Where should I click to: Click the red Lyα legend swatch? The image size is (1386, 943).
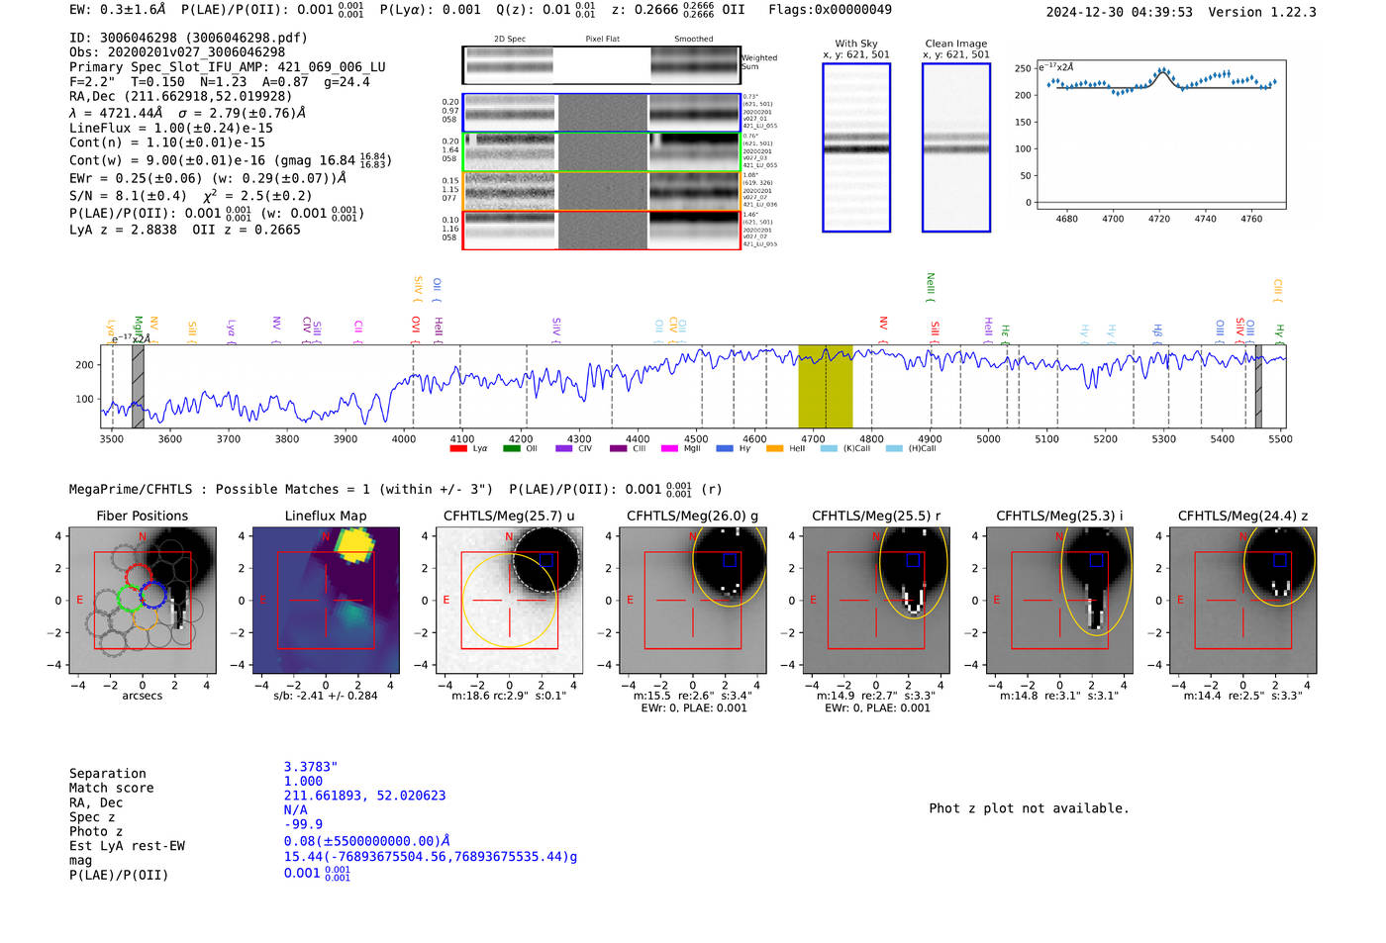[457, 449]
